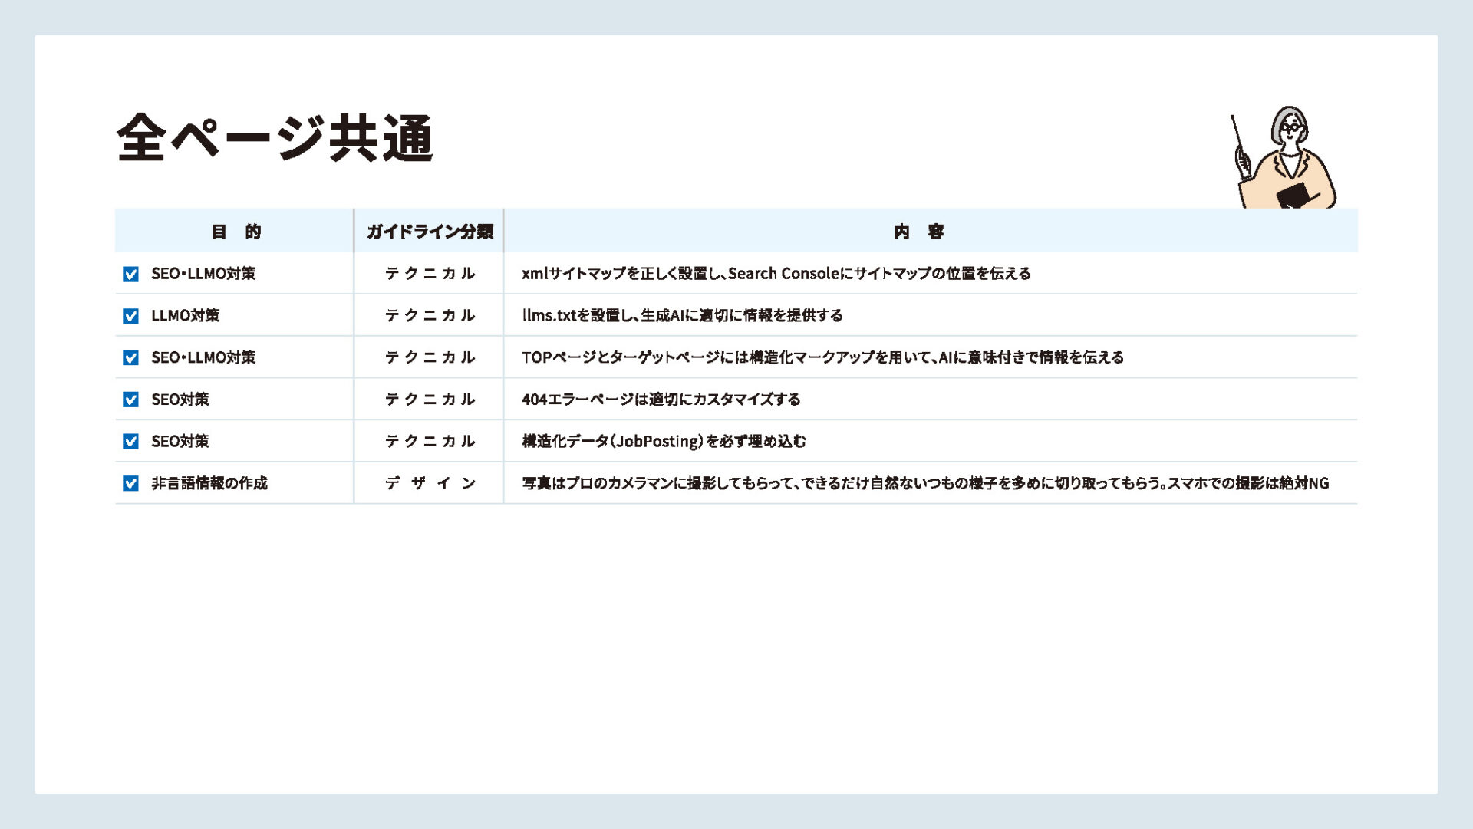Click the 非言語情報の作成 purpose label

(x=209, y=483)
